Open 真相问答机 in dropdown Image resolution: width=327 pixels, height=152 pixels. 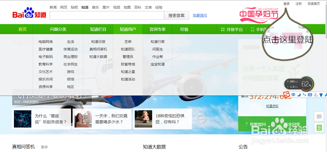pyautogui.click(x=98, y=49)
